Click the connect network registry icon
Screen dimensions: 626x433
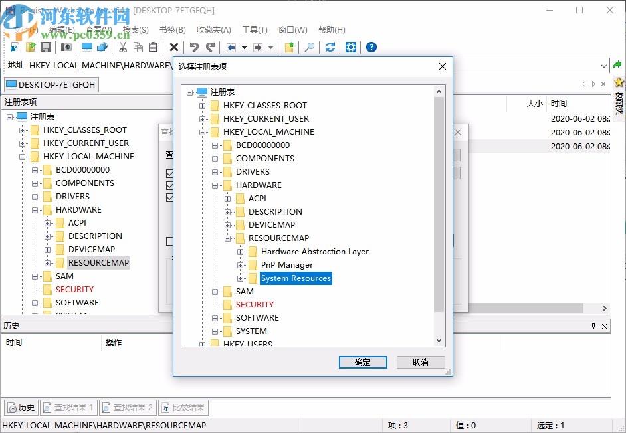point(102,48)
